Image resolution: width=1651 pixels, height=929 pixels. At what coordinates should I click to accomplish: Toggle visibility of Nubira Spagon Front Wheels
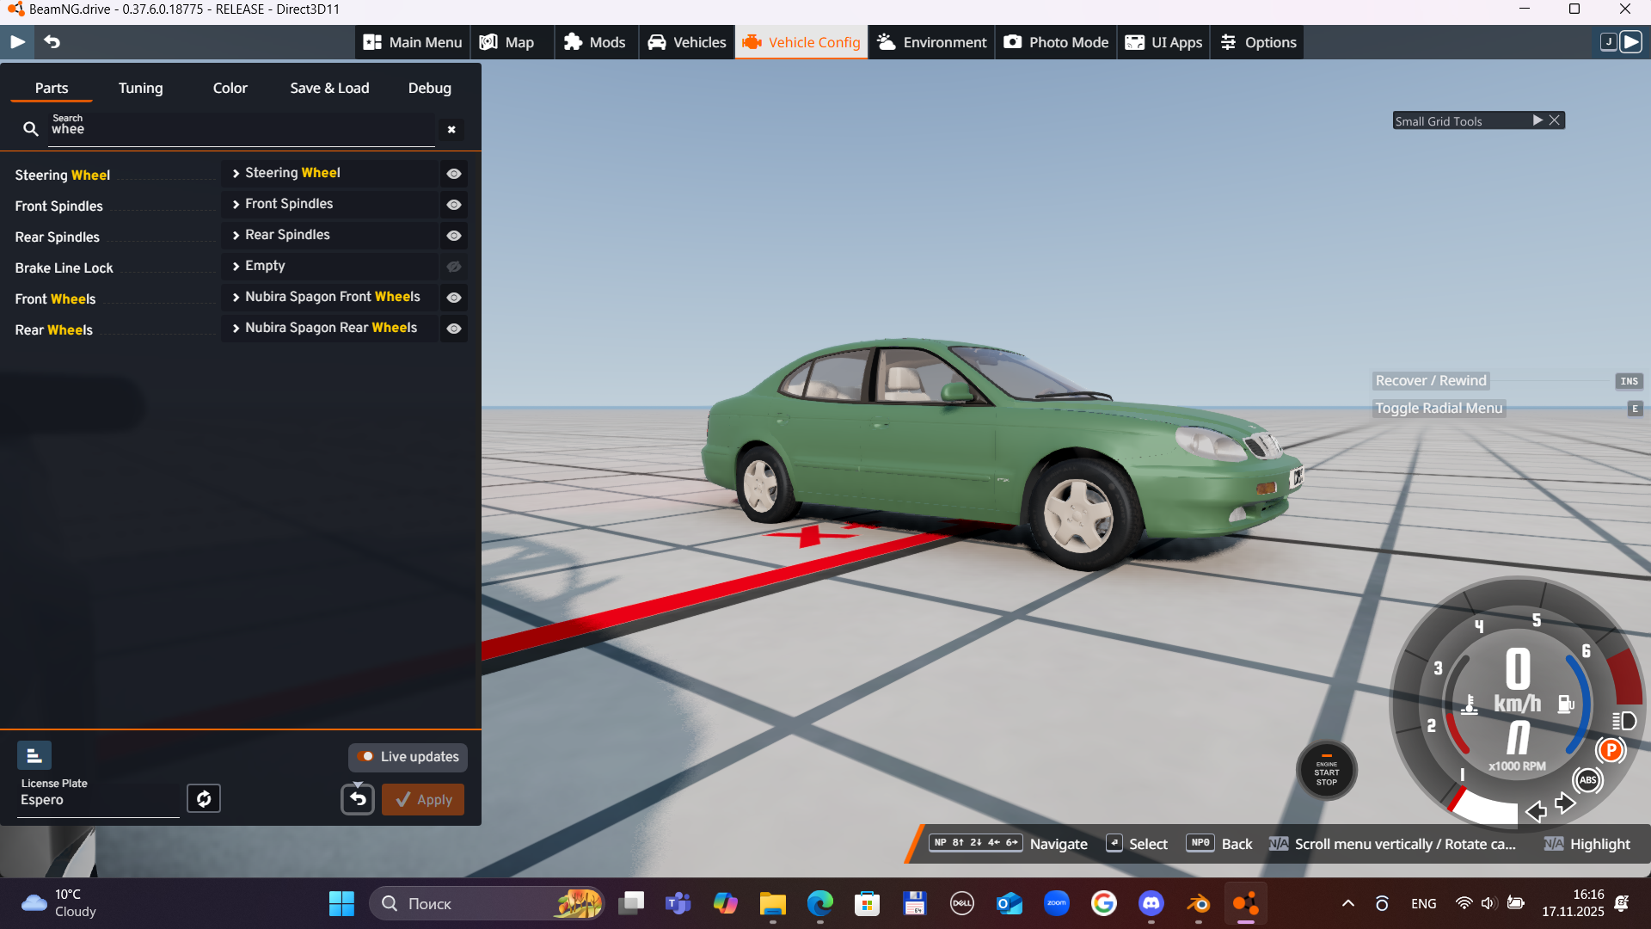454,298
